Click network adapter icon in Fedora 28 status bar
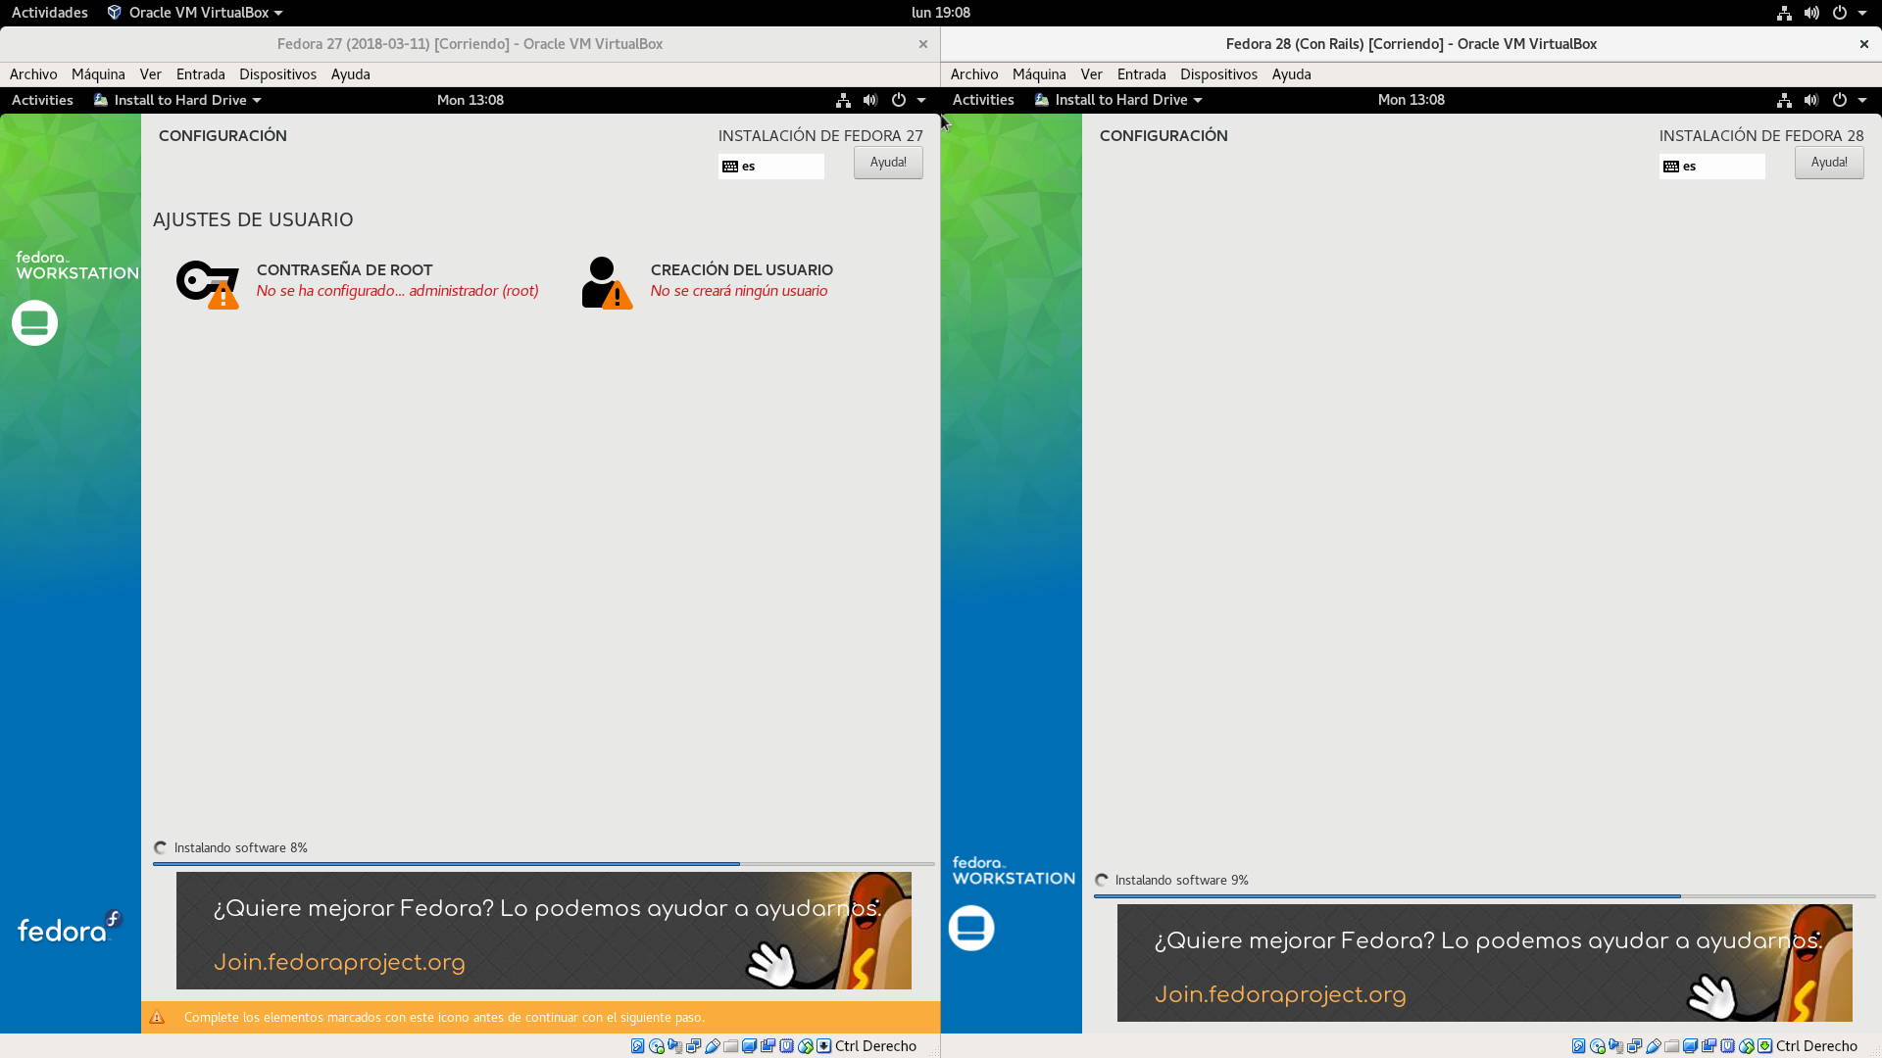Screen dimensions: 1882x1058 1634,1046
